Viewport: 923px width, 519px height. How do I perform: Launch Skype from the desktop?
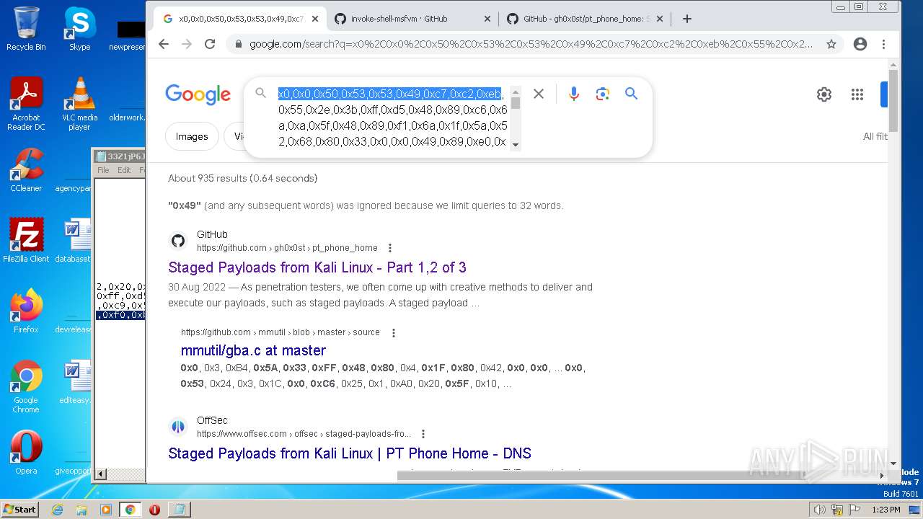pos(79,29)
